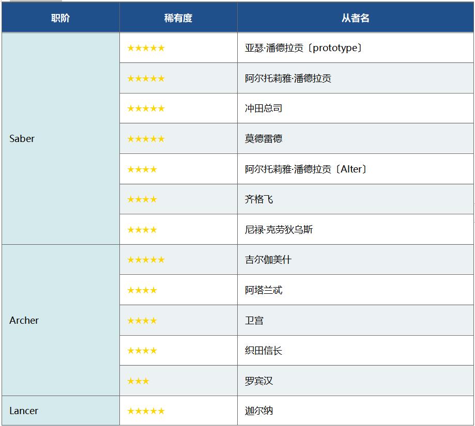The height and width of the screenshot is (426, 475).
Task: Click the 迦尔纳 servant name
Action: tap(259, 411)
